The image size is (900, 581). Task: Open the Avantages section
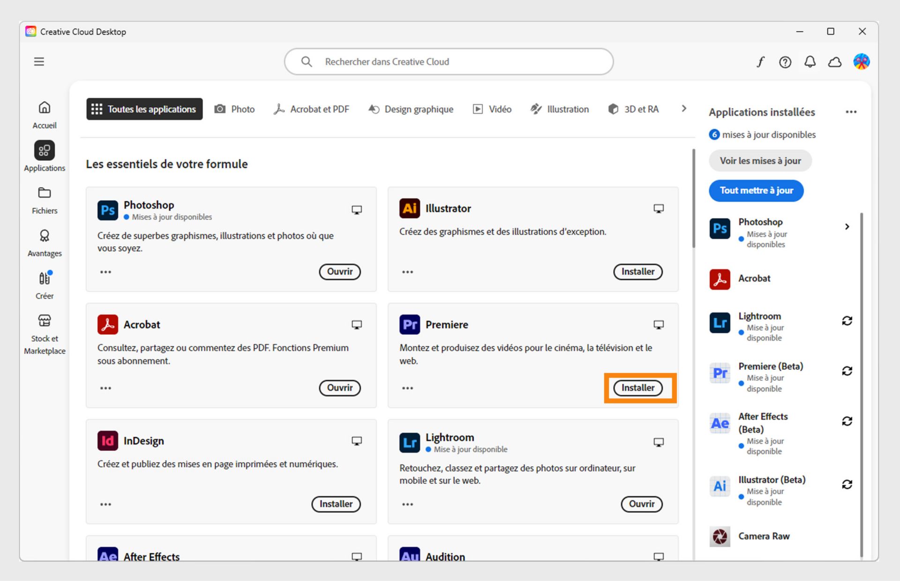(45, 243)
